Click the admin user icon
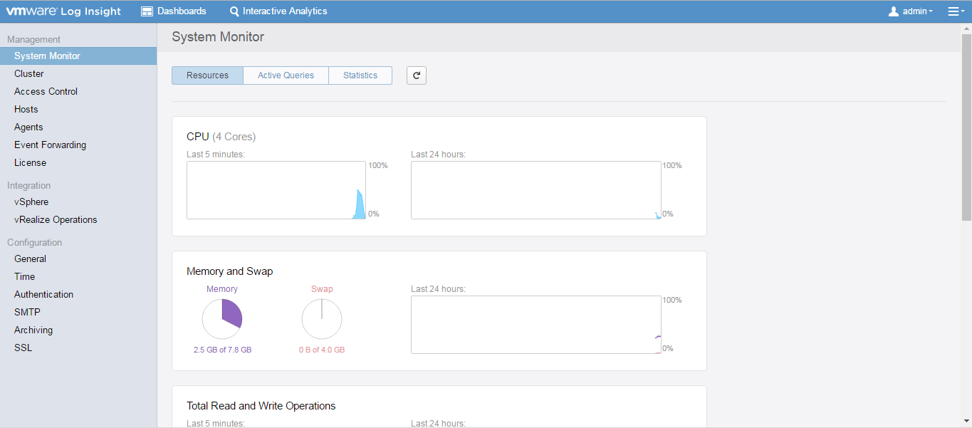The height and width of the screenshot is (428, 972). [x=893, y=11]
